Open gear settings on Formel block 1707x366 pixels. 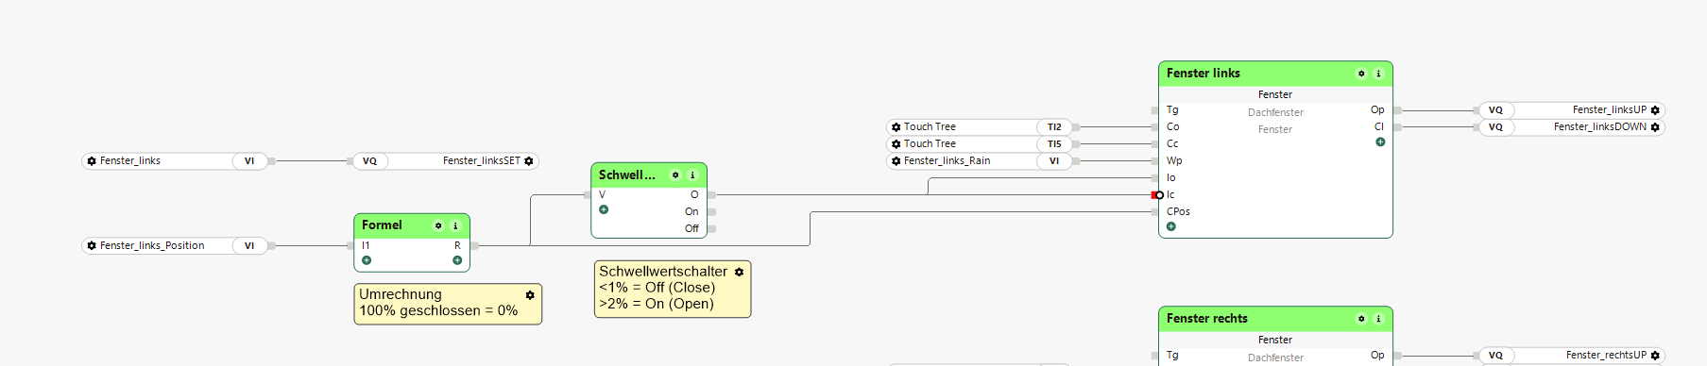pyautogui.click(x=438, y=225)
